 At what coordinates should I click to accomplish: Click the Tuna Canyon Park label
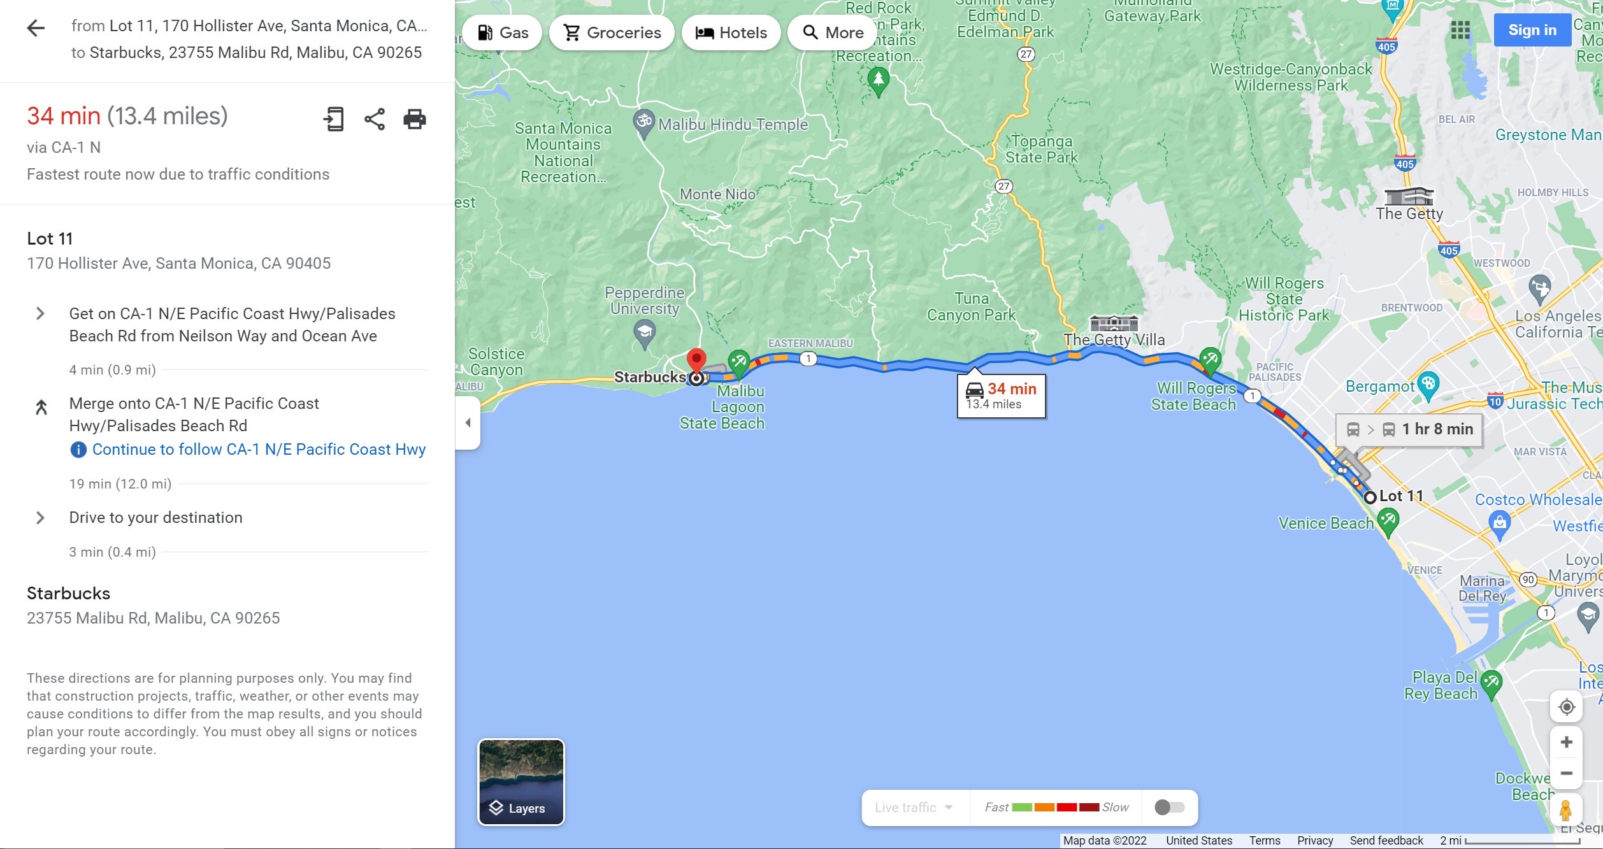coord(971,307)
